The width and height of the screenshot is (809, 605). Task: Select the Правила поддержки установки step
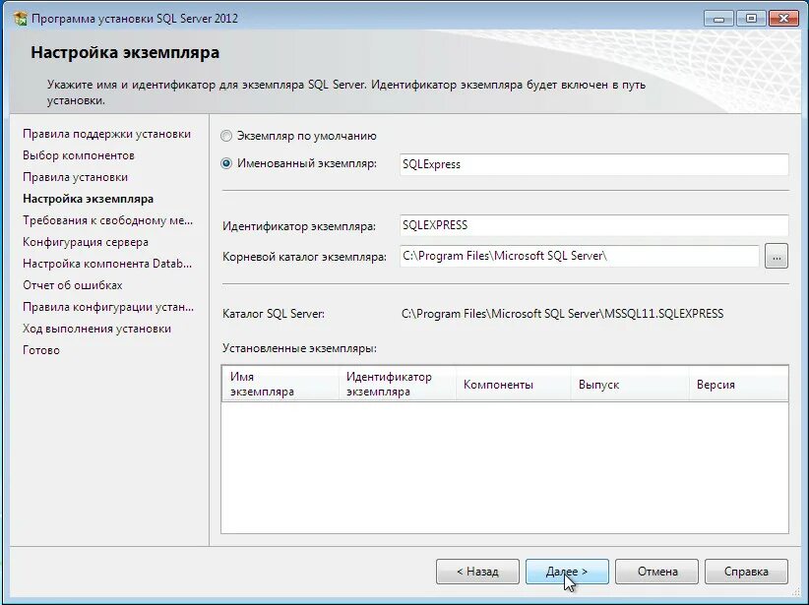[x=107, y=134]
